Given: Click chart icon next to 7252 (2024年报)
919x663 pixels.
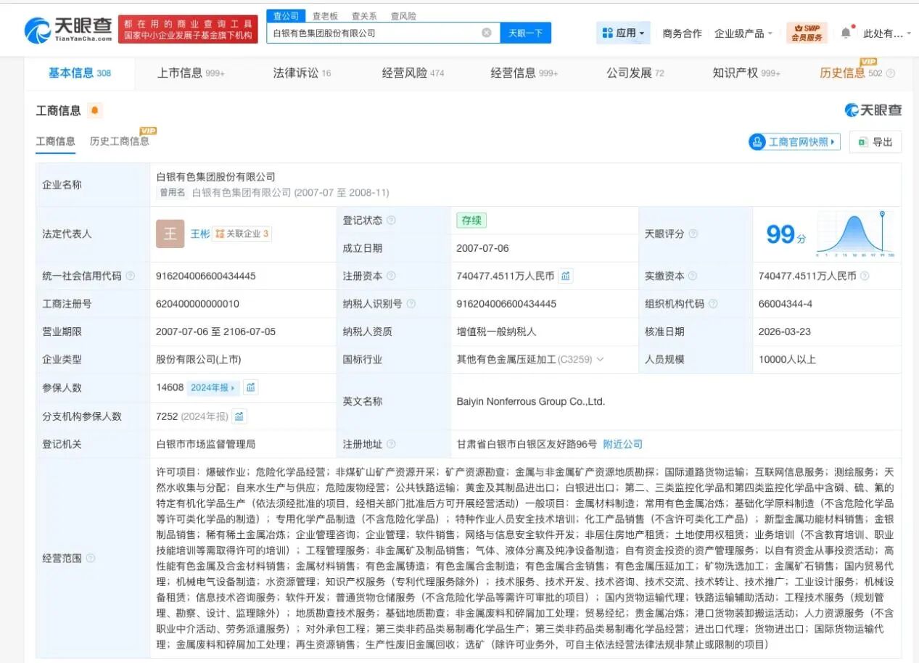Looking at the screenshot, I should [x=239, y=416].
